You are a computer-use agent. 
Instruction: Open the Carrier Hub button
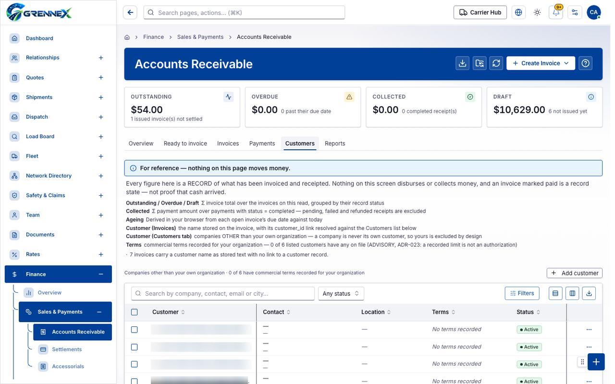pyautogui.click(x=480, y=12)
